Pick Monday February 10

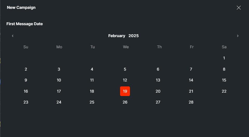coord(59,80)
